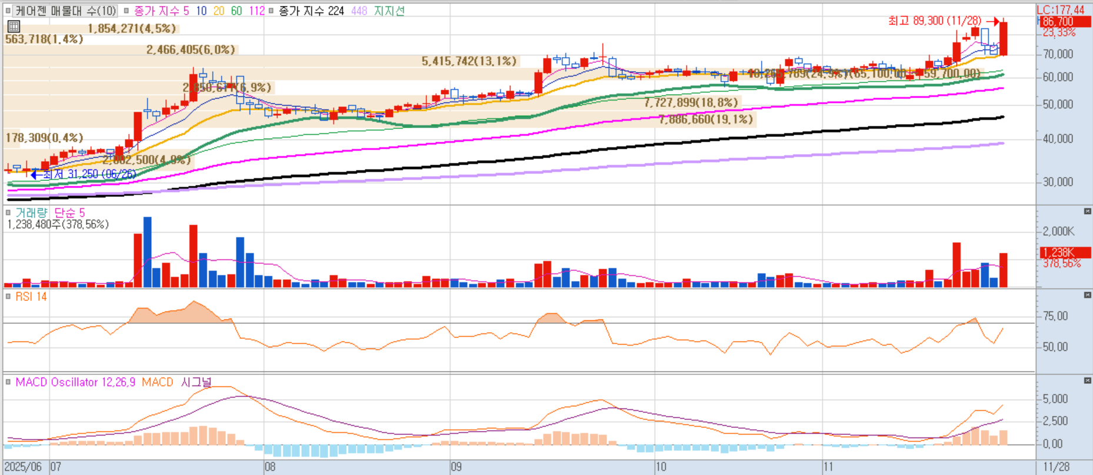Select the MACD Oscillator 12,26,9 label
1093x475 pixels.
coord(75,382)
